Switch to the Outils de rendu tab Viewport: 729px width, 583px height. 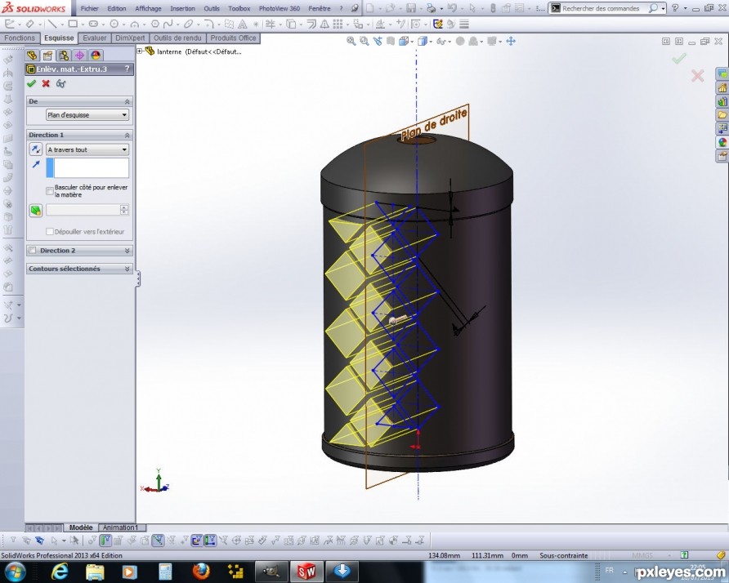[177, 38]
